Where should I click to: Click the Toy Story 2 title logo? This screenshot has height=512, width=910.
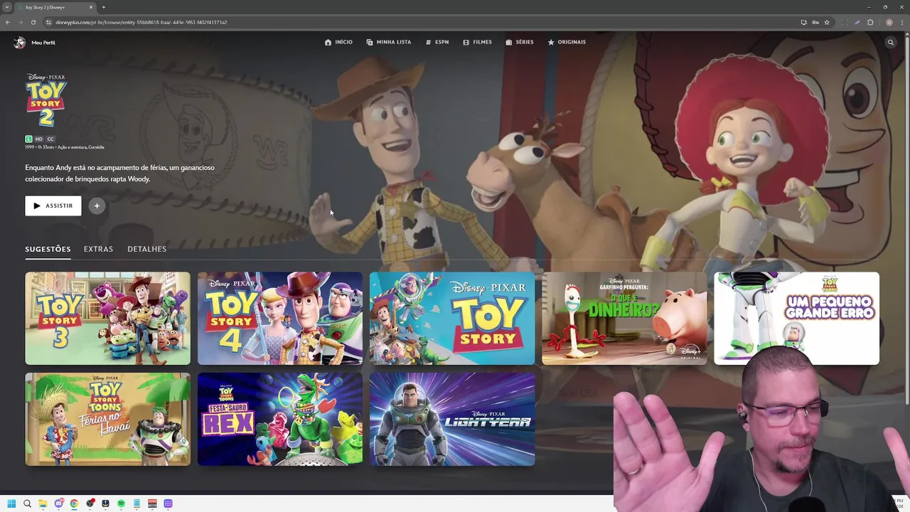point(46,100)
